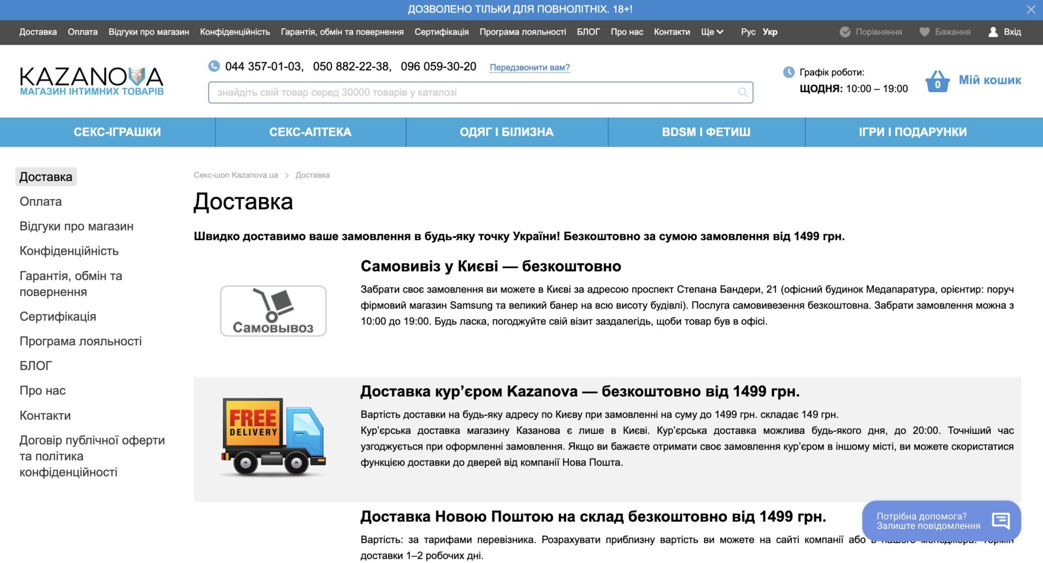Open Гарантія, обмін та повернення in top bar
This screenshot has height=563, width=1043.
click(342, 32)
